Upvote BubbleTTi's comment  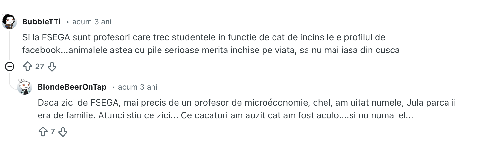click(x=28, y=67)
